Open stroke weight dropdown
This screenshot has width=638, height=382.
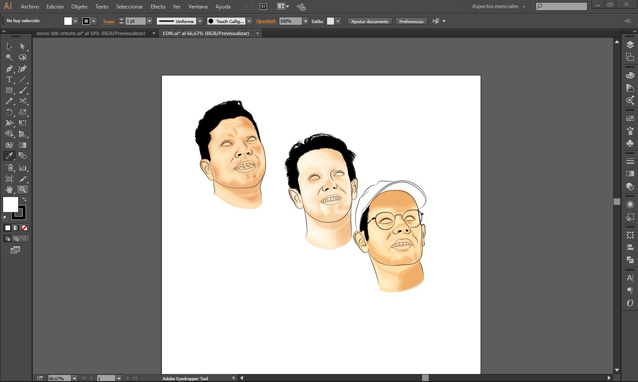[149, 21]
